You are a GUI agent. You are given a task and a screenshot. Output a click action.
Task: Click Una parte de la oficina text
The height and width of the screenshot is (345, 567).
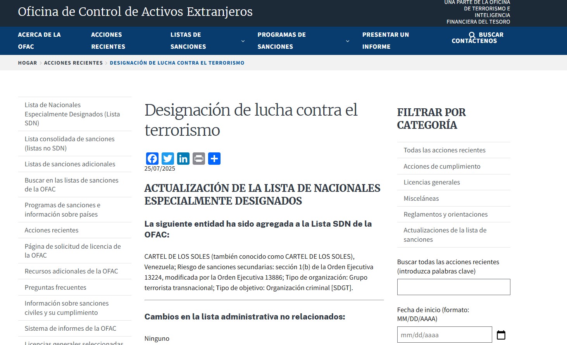(477, 12)
